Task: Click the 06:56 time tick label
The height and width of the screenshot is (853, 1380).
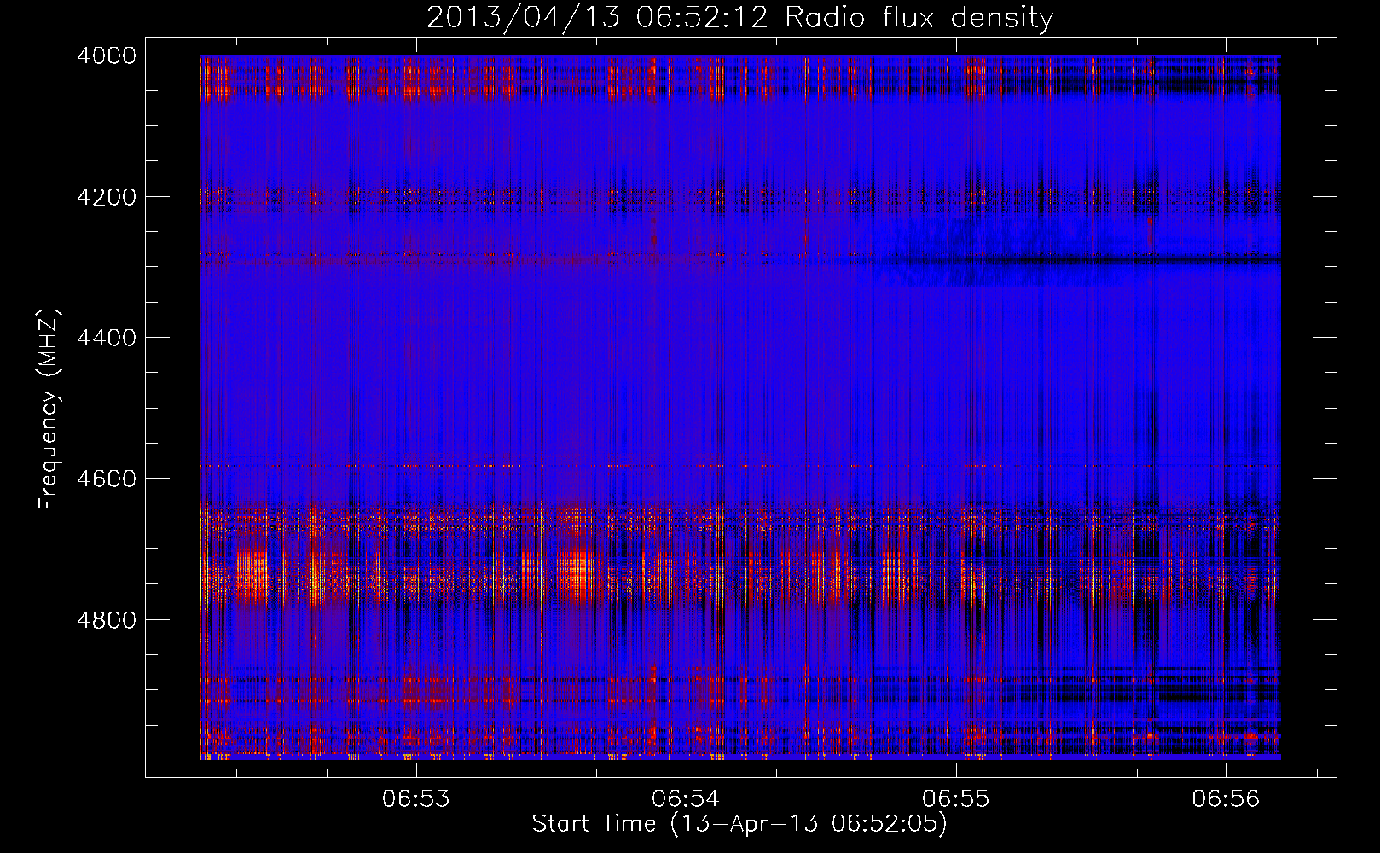Action: click(1226, 799)
